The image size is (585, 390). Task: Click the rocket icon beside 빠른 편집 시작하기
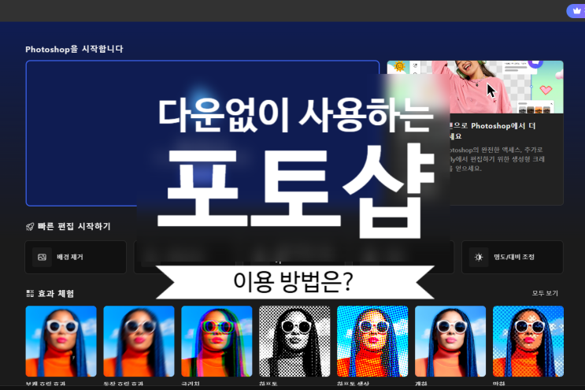click(x=30, y=227)
